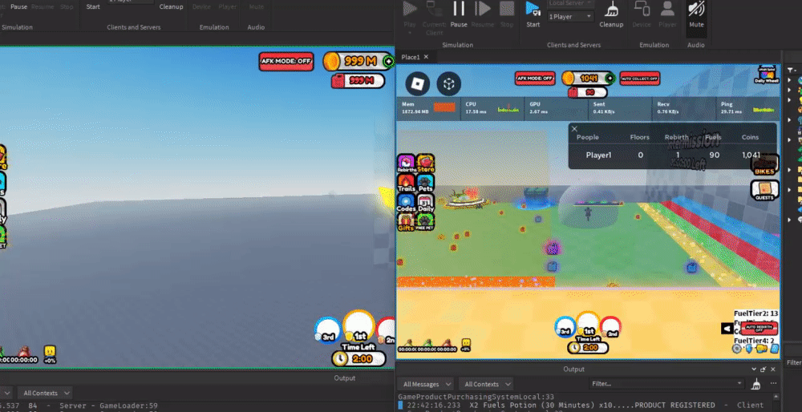Click the yellow +0% boost icon in right game
The height and width of the screenshot is (412, 802).
point(466,345)
